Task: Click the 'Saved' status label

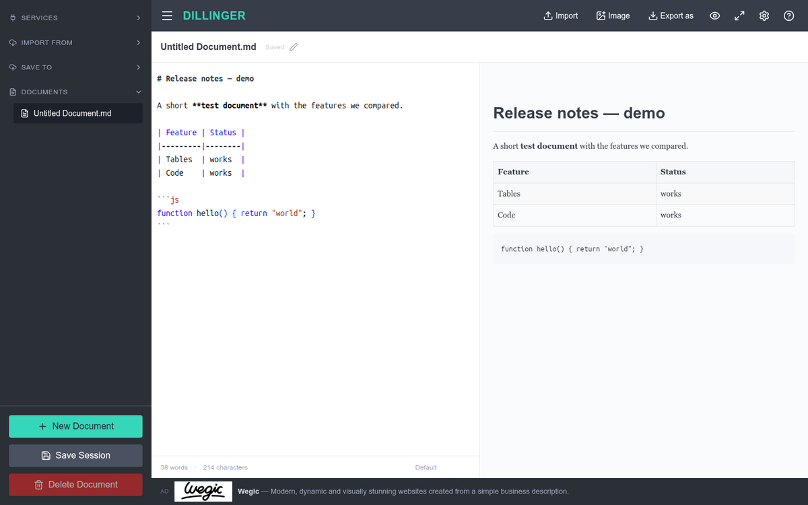Action: 275,47
